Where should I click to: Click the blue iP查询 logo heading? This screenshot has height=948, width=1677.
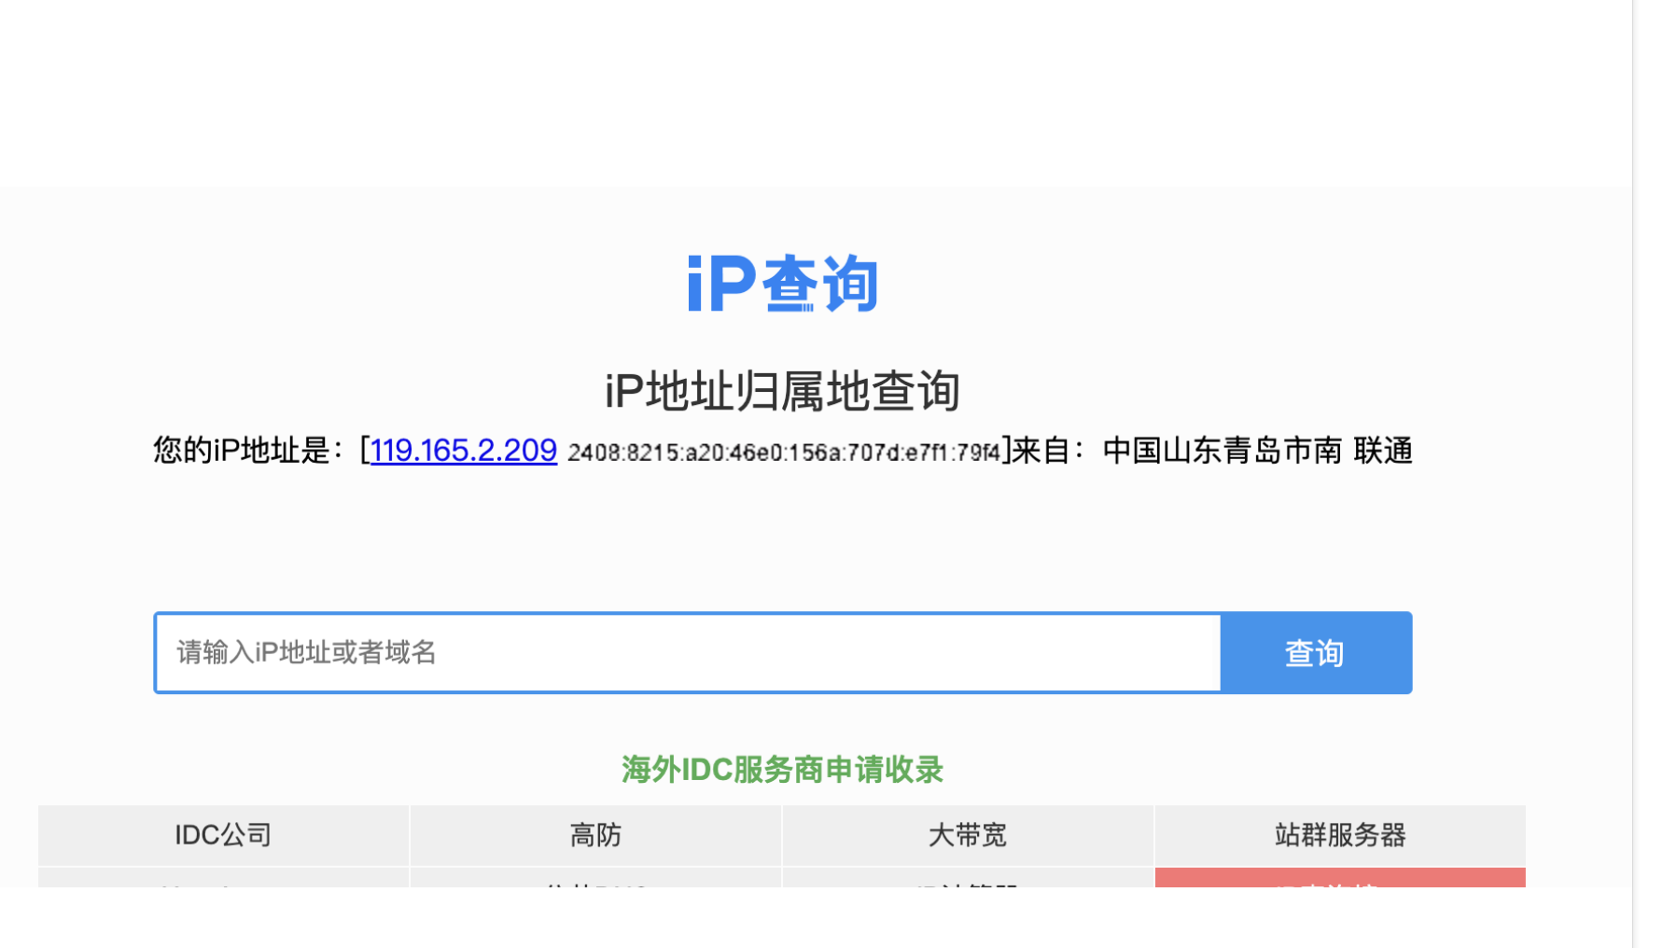point(782,283)
